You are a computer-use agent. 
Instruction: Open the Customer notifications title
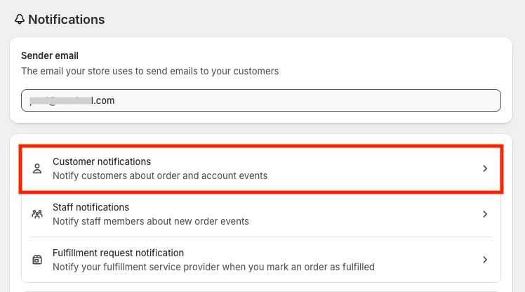click(x=102, y=161)
